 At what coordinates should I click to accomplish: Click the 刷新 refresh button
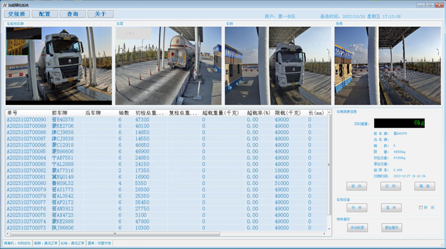coord(424,187)
